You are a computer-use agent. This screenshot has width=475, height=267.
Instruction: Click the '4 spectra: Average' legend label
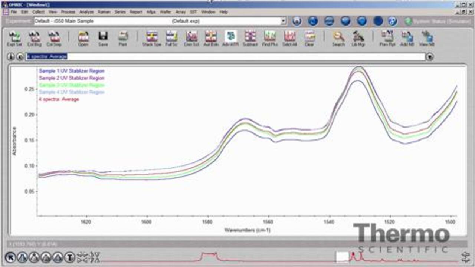point(59,99)
